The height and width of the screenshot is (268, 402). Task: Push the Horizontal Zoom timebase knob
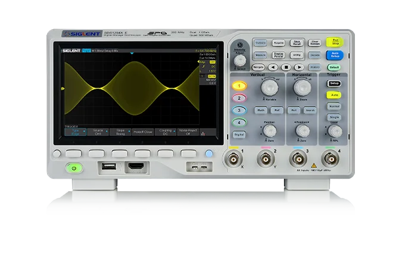coord(303,87)
